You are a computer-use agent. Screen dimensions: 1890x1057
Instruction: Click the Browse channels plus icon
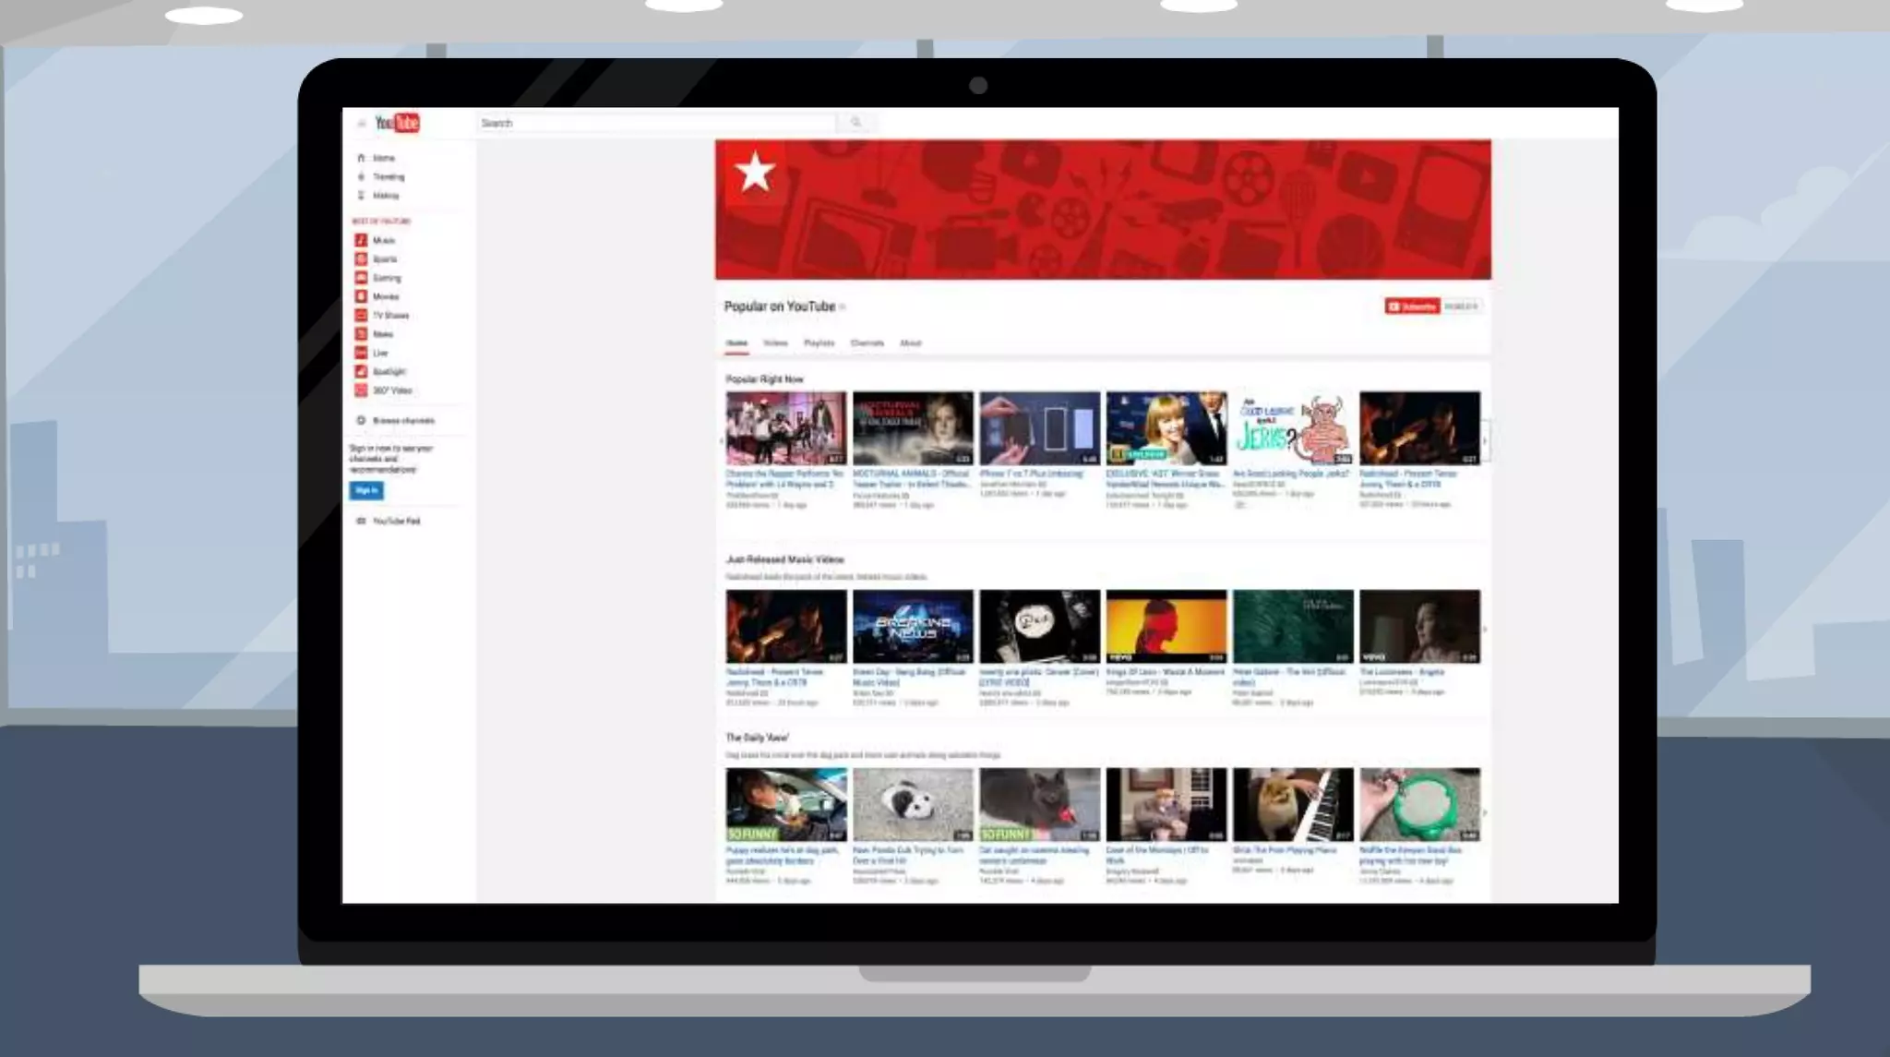361,421
